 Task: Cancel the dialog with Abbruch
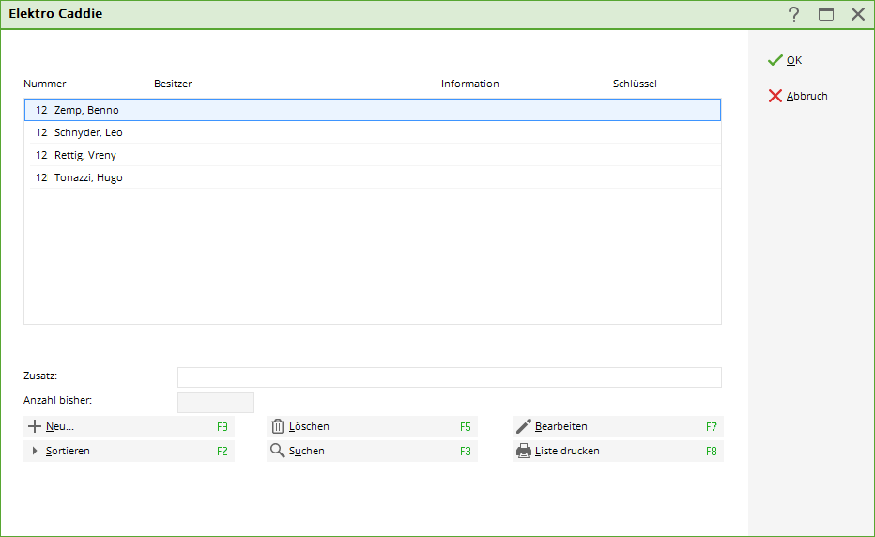click(x=797, y=96)
